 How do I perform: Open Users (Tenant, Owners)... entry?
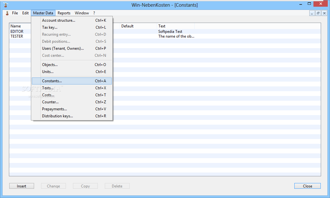[x=72, y=48]
